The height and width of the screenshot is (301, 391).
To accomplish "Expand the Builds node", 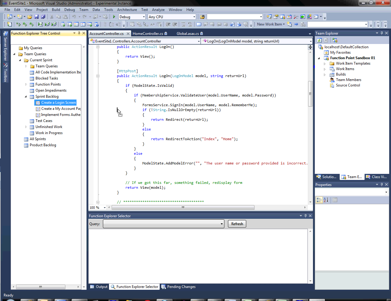I will pos(325,74).
